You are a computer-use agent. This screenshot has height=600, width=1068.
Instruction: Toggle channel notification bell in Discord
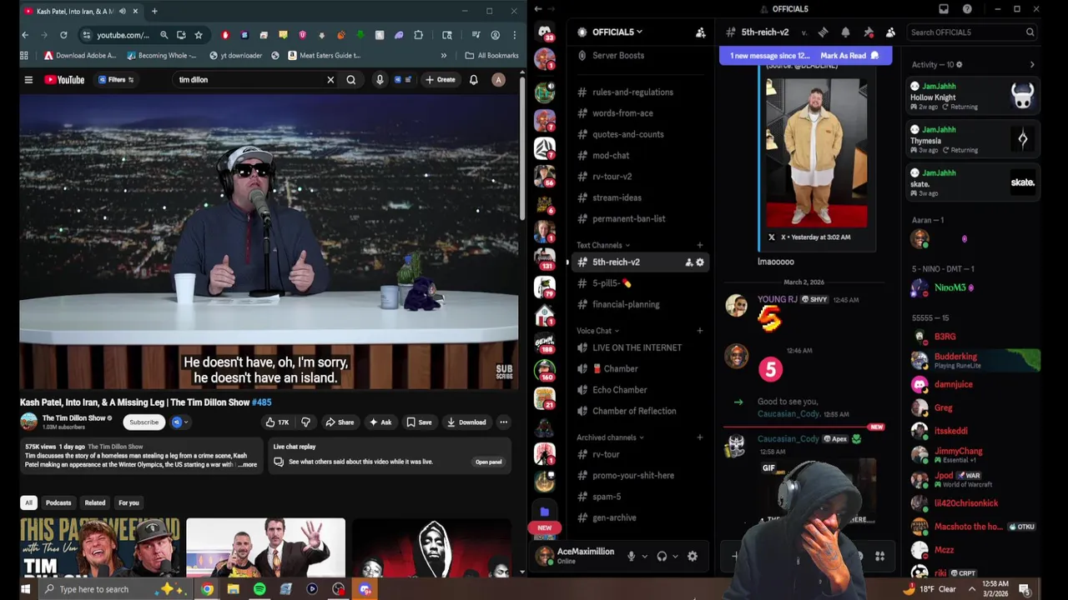click(845, 32)
